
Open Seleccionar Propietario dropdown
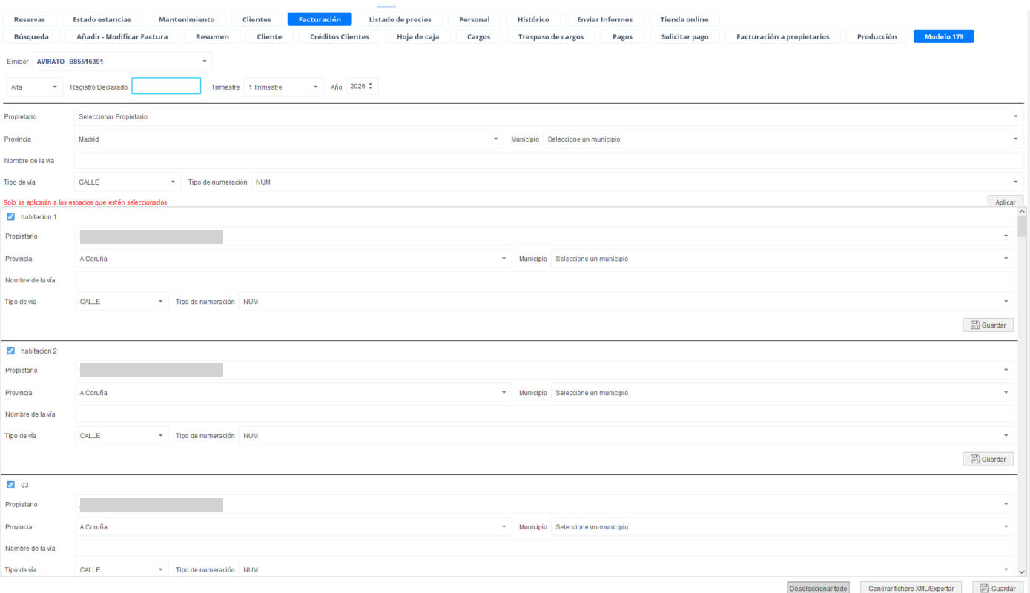[549, 116]
